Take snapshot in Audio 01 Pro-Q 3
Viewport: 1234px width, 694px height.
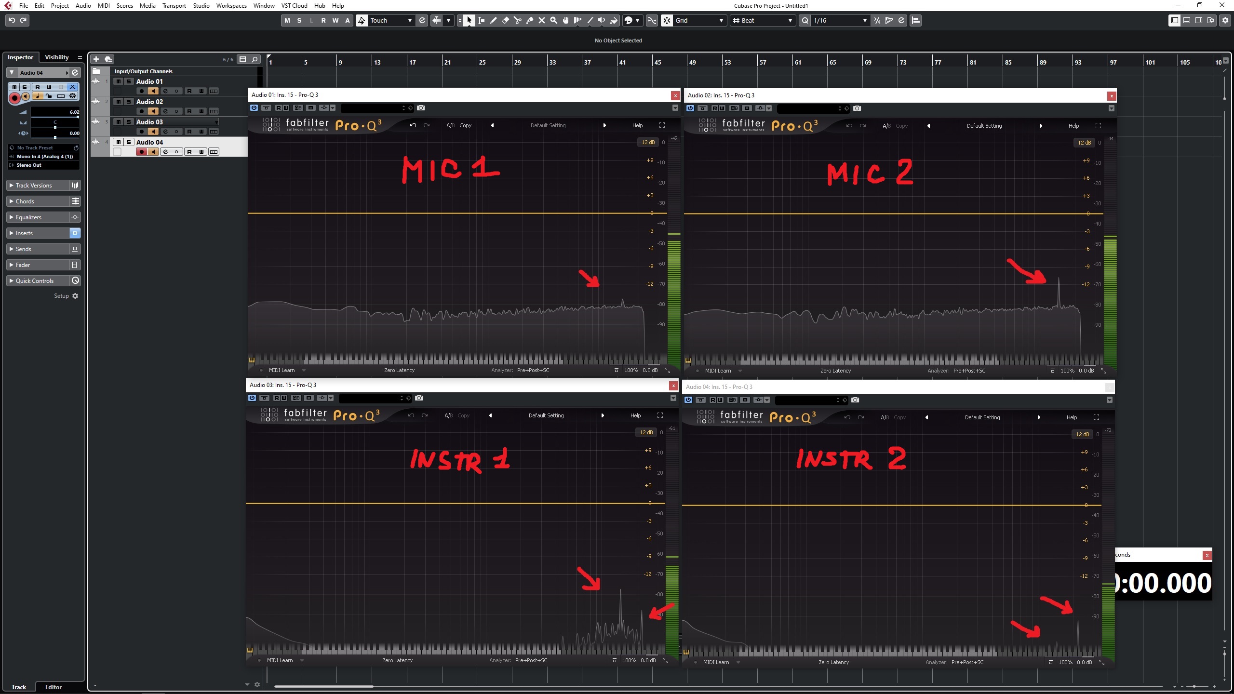421,108
